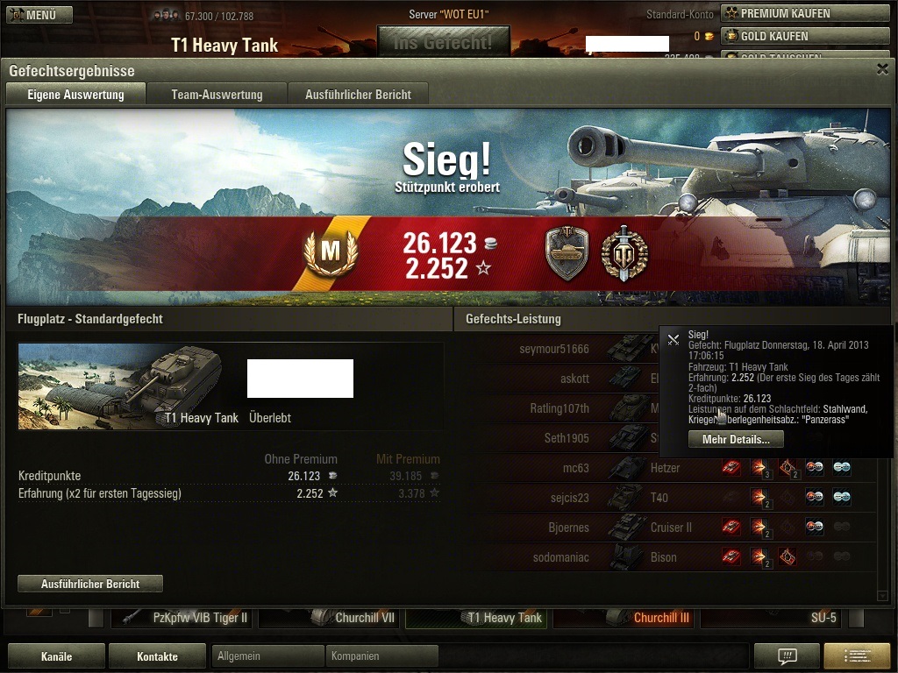Open the Allgemein chat channel tab
Viewport: 898px width, 673px height.
pyautogui.click(x=267, y=655)
